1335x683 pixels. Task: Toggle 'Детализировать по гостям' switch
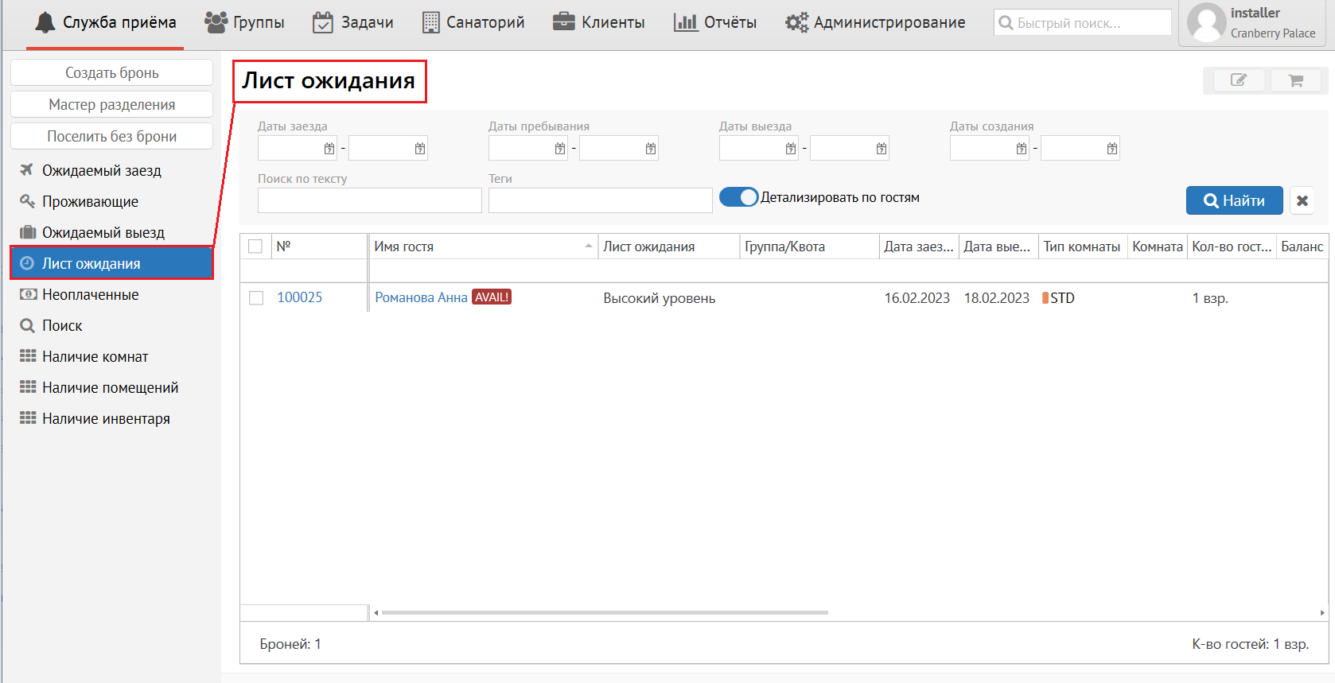tap(738, 197)
